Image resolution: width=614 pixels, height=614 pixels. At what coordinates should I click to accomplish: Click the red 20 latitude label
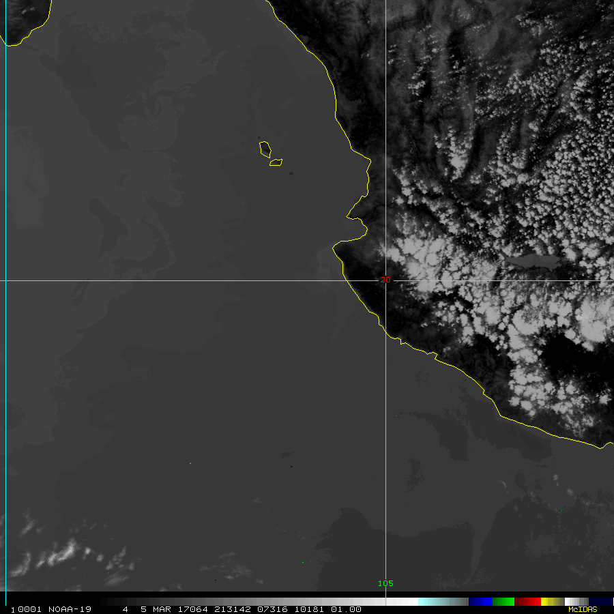pyautogui.click(x=385, y=280)
